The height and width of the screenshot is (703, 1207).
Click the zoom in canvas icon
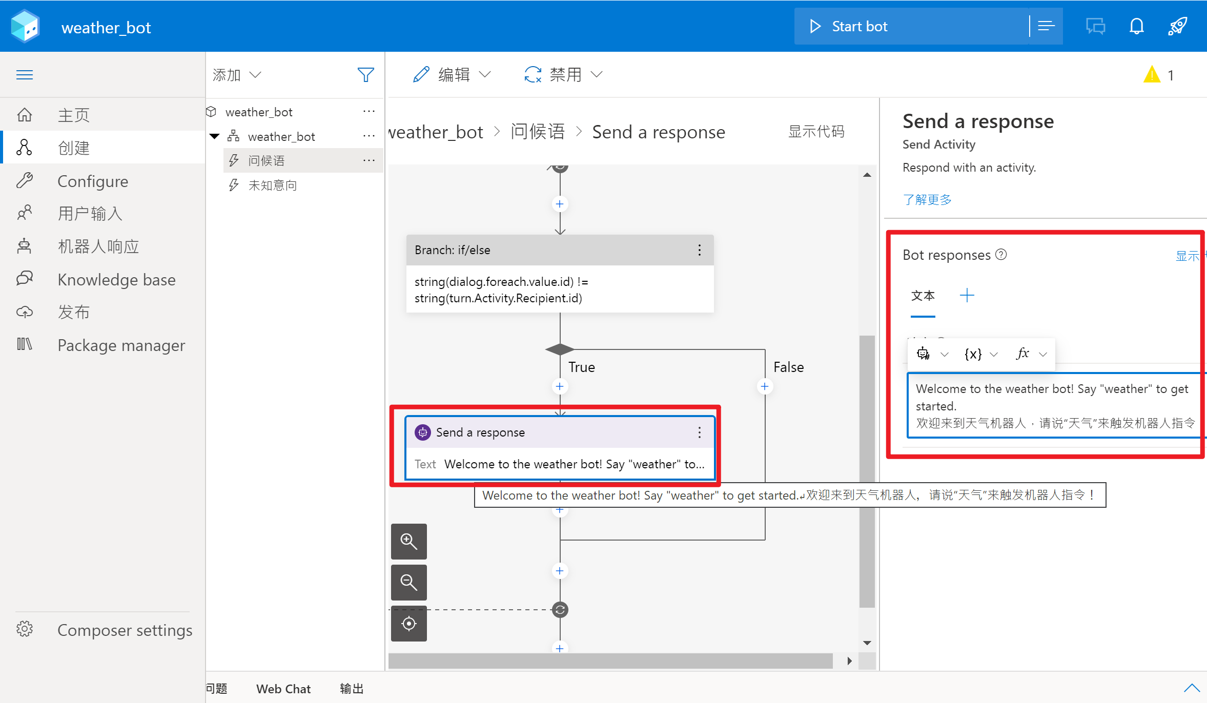[408, 541]
